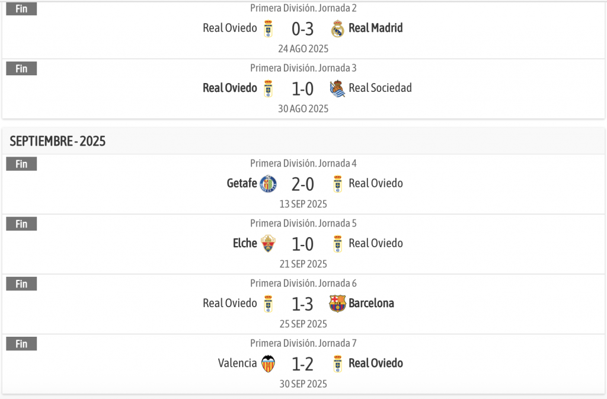View the Valencia 1-2 match score
607x399 pixels.
pyautogui.click(x=302, y=363)
